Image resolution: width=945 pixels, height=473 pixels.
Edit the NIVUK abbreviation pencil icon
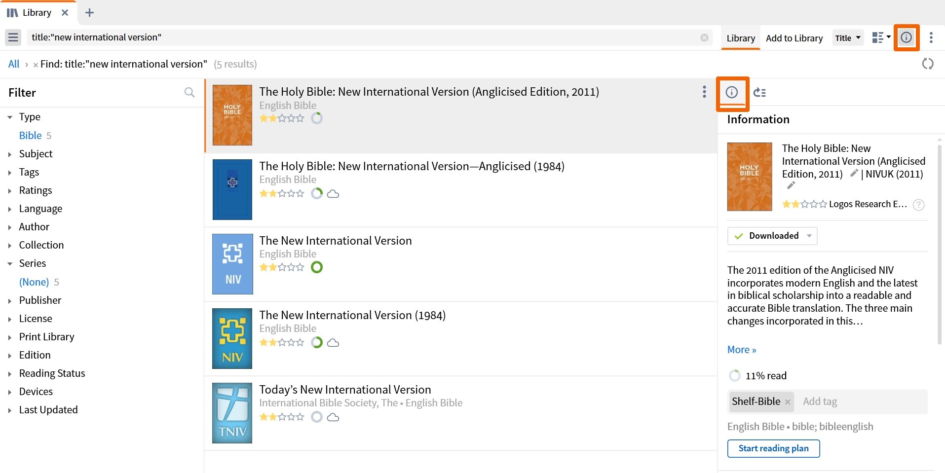click(791, 185)
